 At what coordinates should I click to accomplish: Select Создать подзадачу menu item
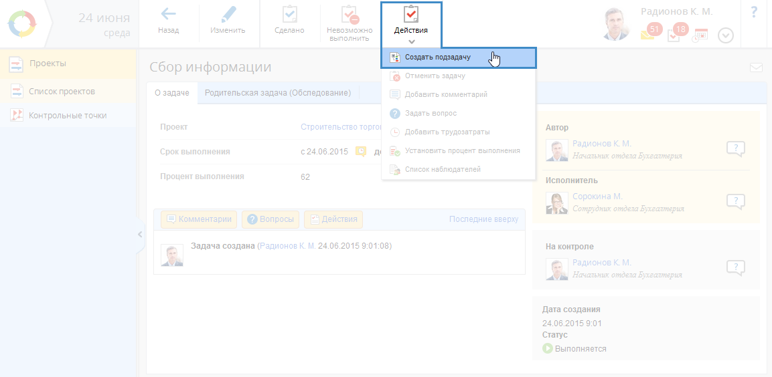click(x=437, y=57)
